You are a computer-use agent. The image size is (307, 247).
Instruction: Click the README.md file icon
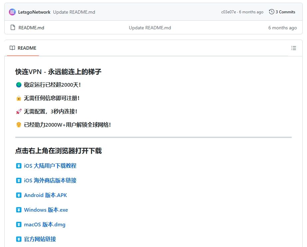13,27
